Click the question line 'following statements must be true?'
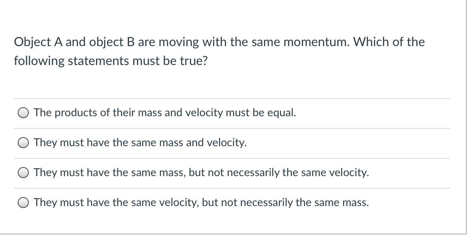The height and width of the screenshot is (236, 468). tap(111, 61)
